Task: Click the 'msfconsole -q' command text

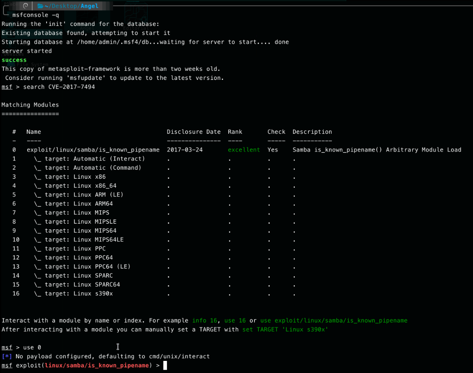Action: tap(35, 15)
